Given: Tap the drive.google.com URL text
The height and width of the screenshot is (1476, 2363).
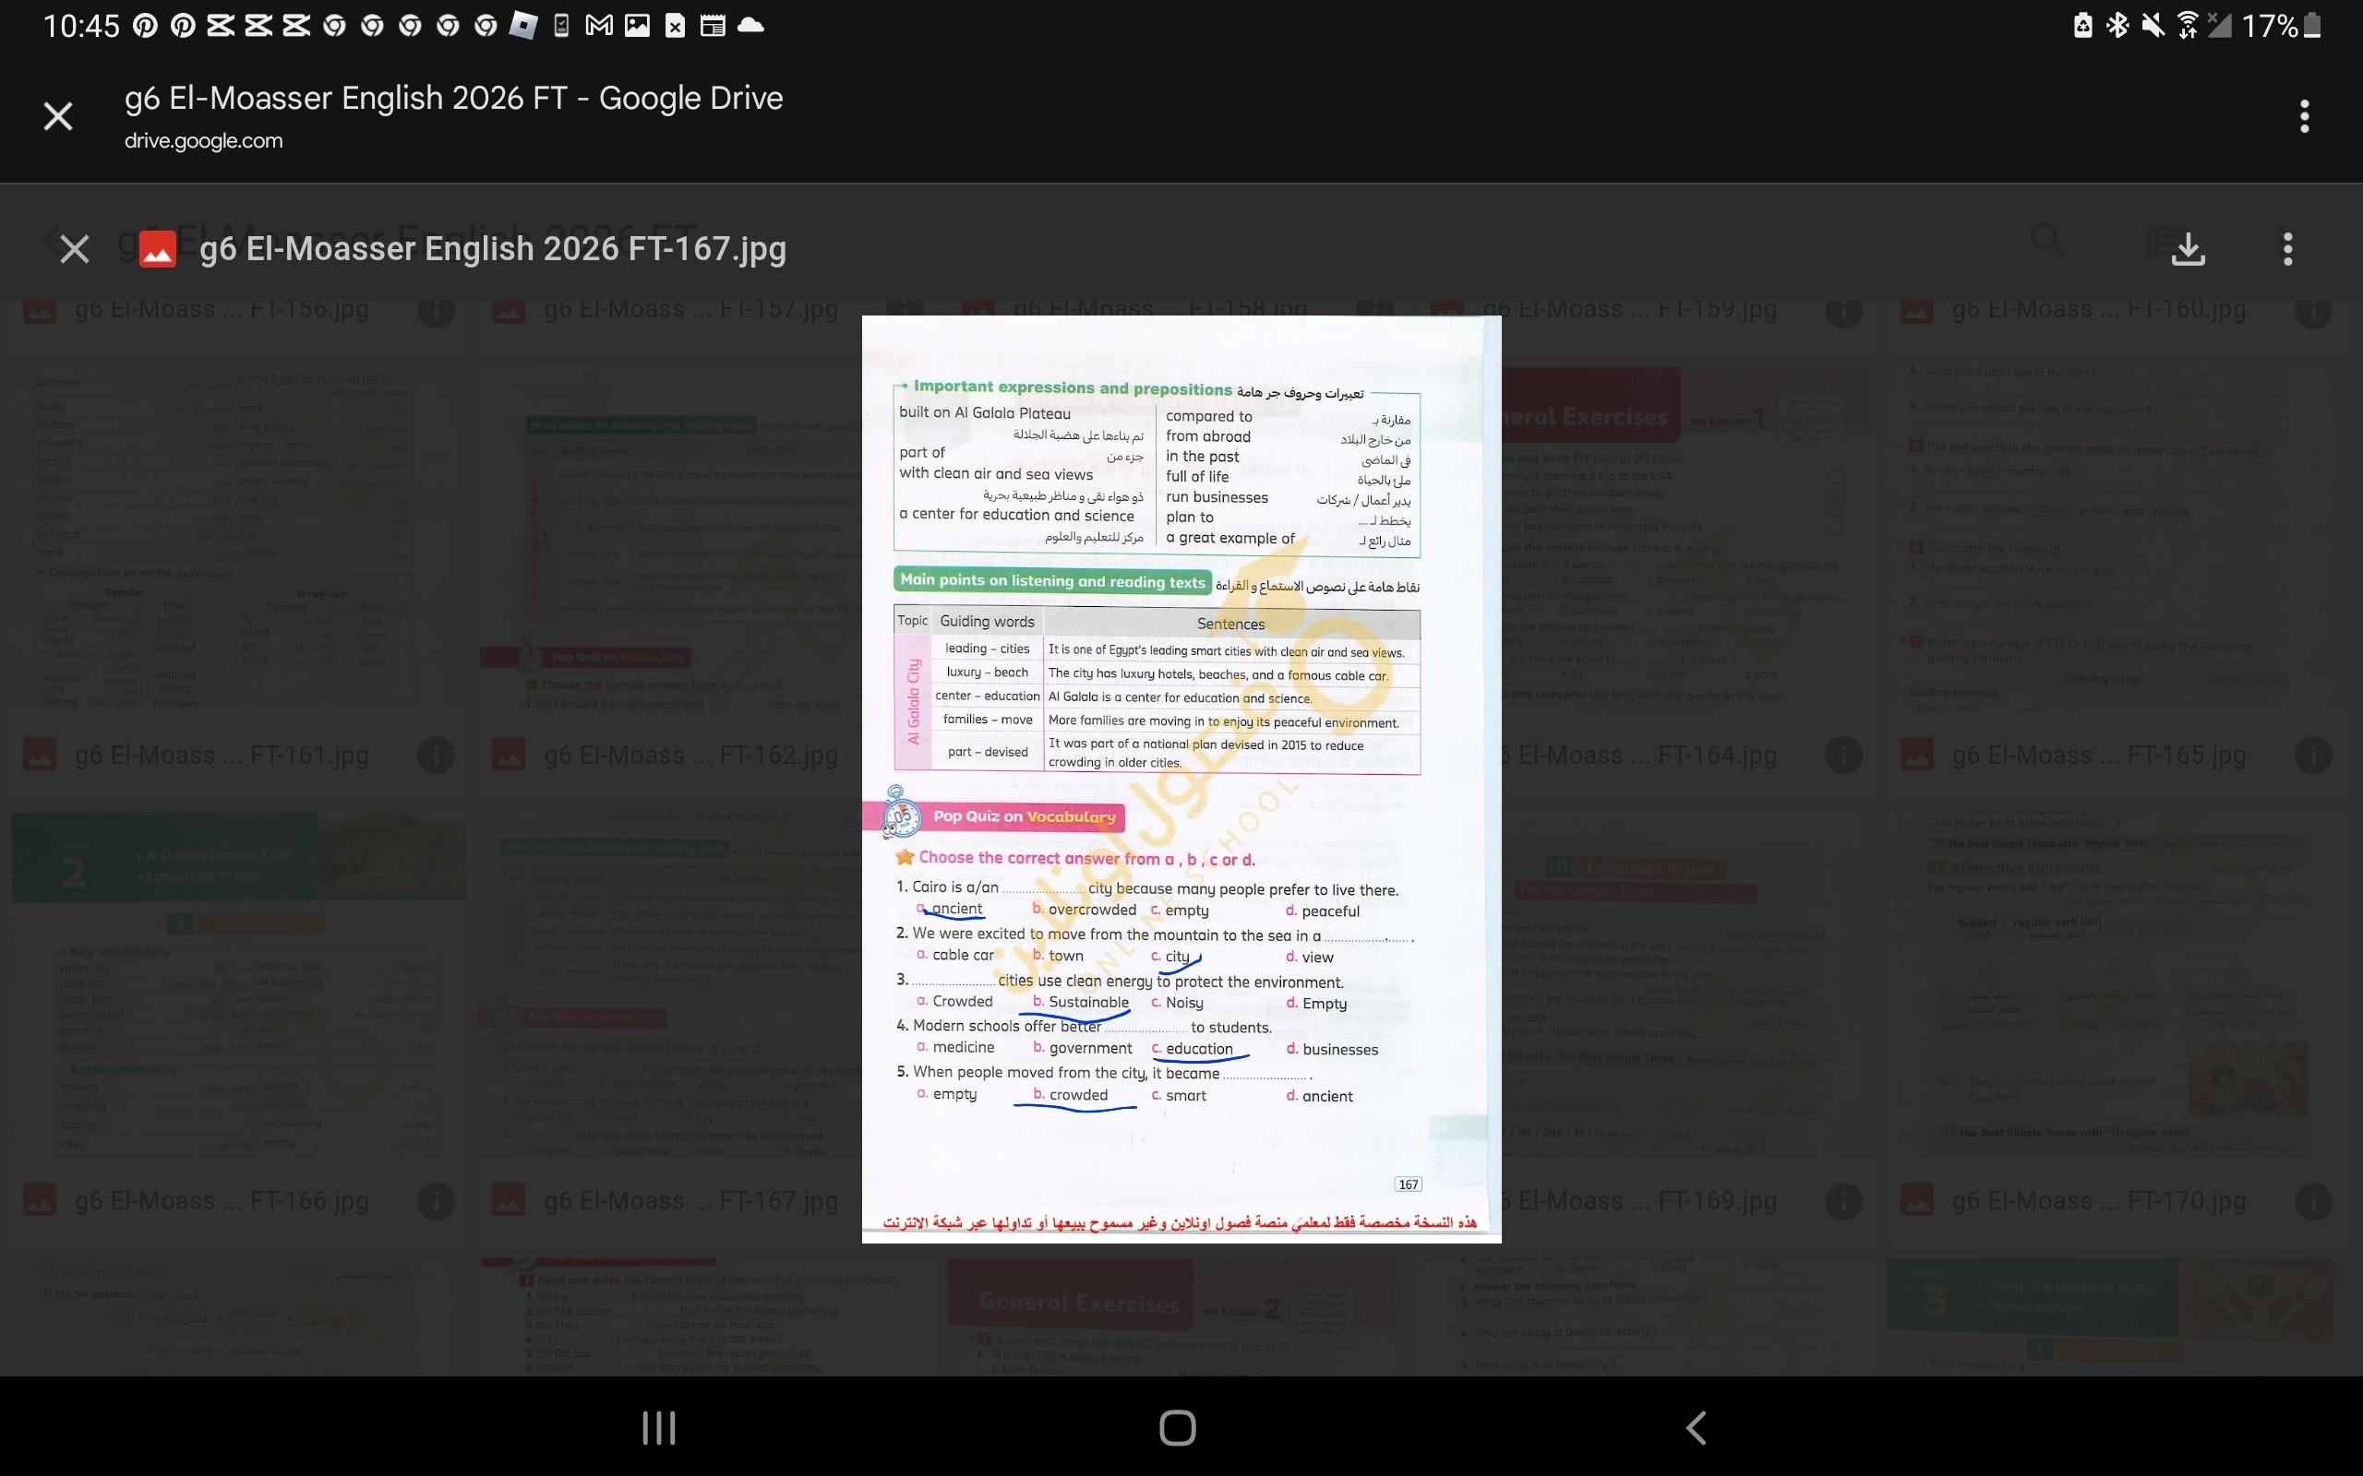Looking at the screenshot, I should 203,140.
